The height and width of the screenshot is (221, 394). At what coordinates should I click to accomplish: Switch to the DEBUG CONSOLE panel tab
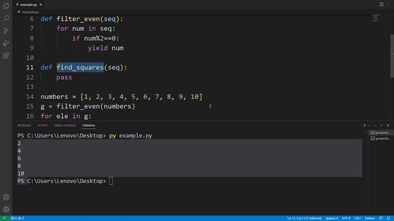pyautogui.click(x=65, y=125)
